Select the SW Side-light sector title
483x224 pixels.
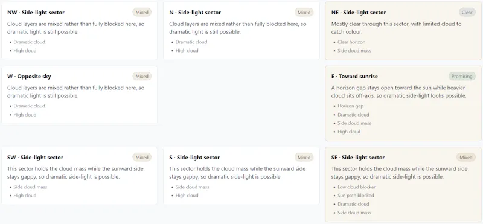coord(36,158)
